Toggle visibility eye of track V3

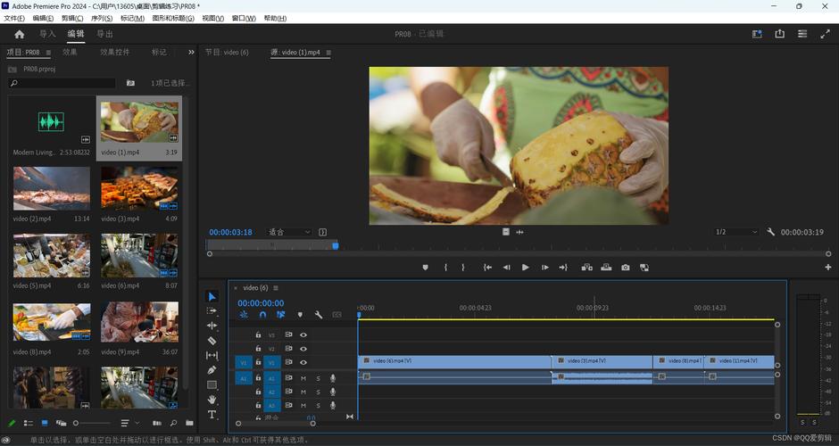click(x=303, y=334)
